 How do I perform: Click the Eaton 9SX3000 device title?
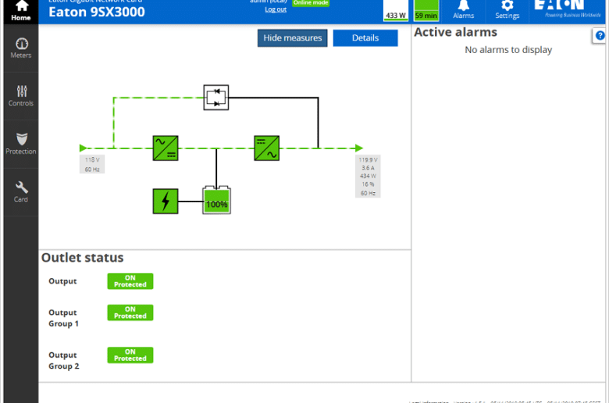pos(97,12)
